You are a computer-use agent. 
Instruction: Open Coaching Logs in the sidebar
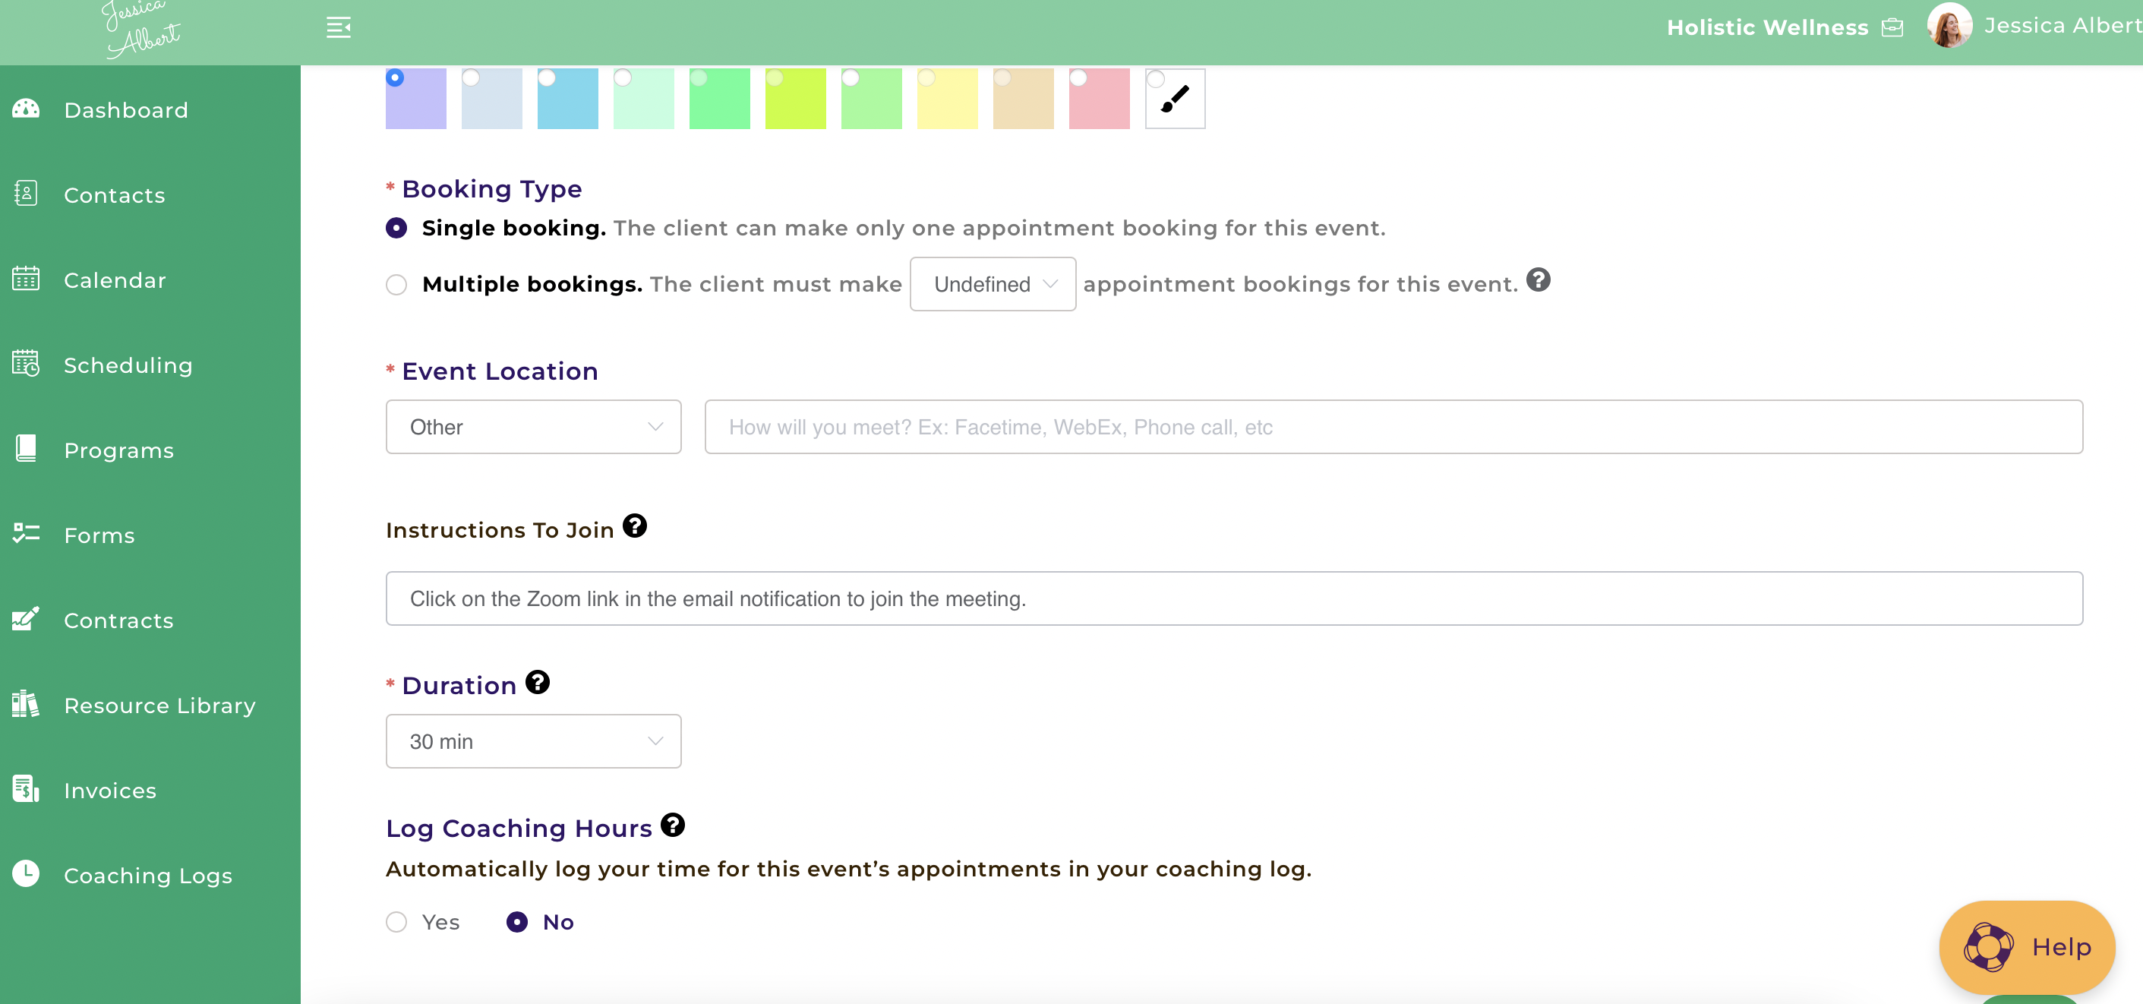point(148,875)
